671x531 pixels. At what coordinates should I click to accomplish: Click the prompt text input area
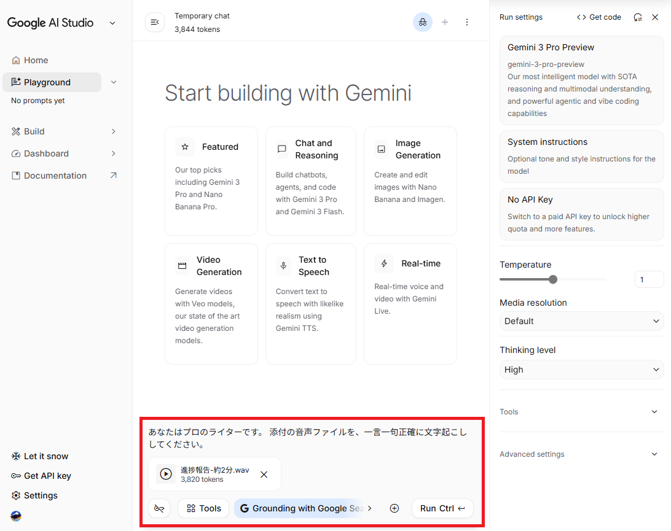point(312,438)
